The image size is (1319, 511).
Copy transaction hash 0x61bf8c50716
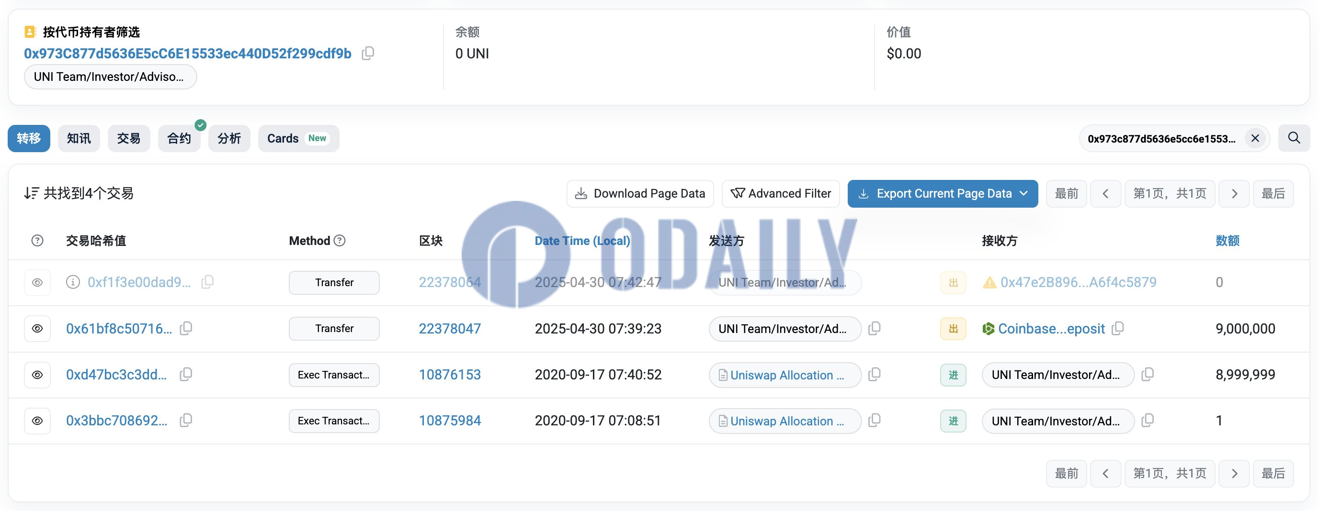click(x=186, y=328)
